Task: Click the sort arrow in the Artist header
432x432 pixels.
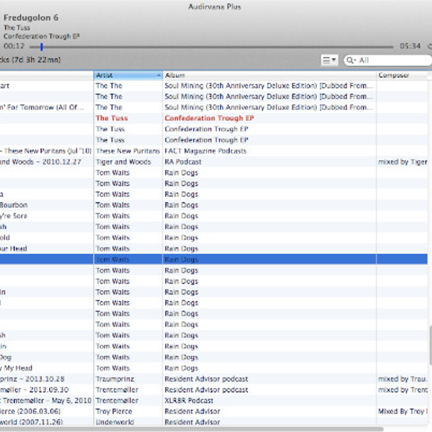Action: [x=158, y=75]
